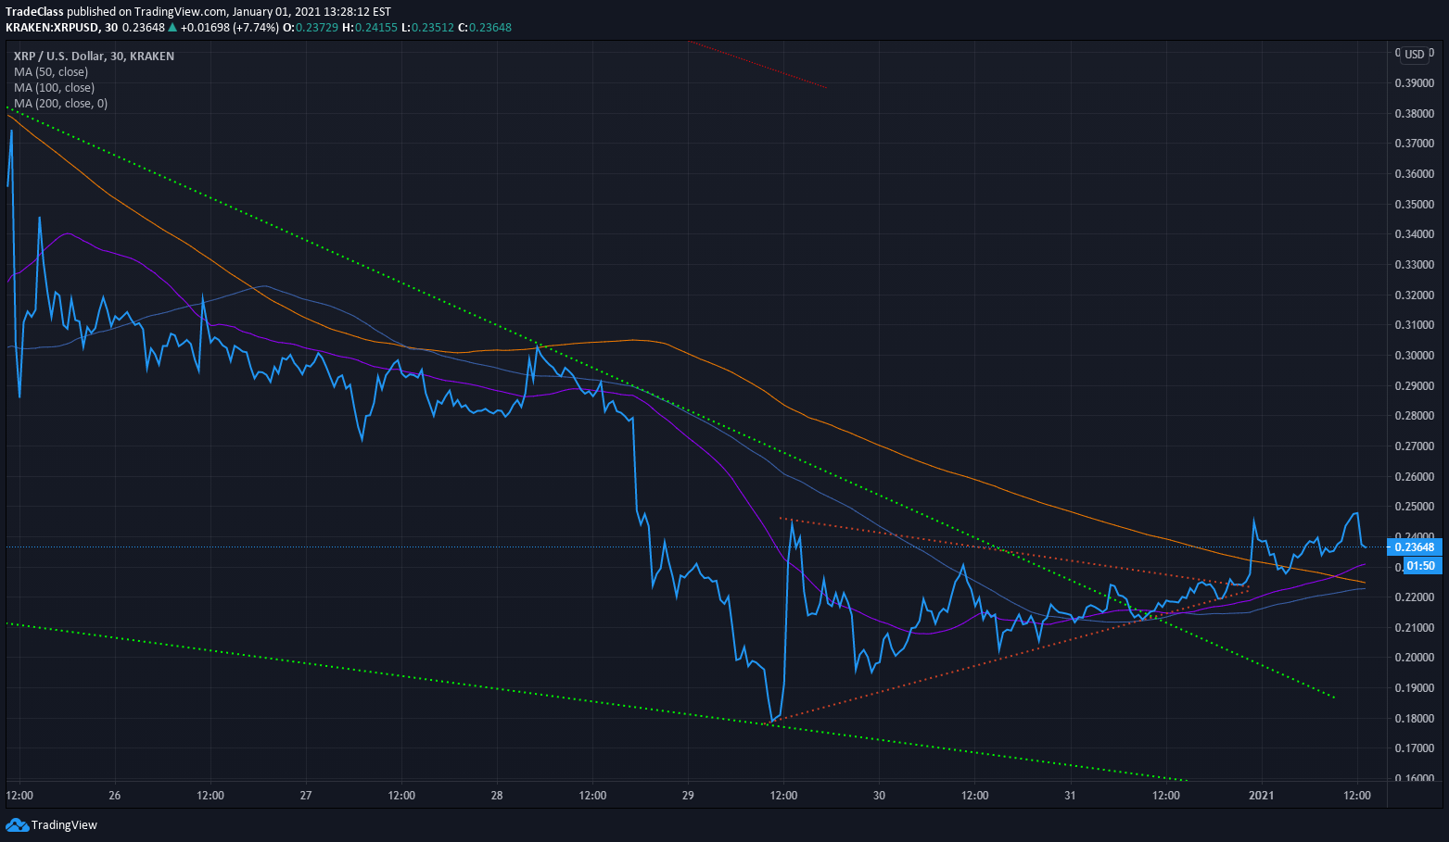Viewport: 1449px width, 842px height.
Task: Click the 31 date label on time axis
Action: [1070, 796]
